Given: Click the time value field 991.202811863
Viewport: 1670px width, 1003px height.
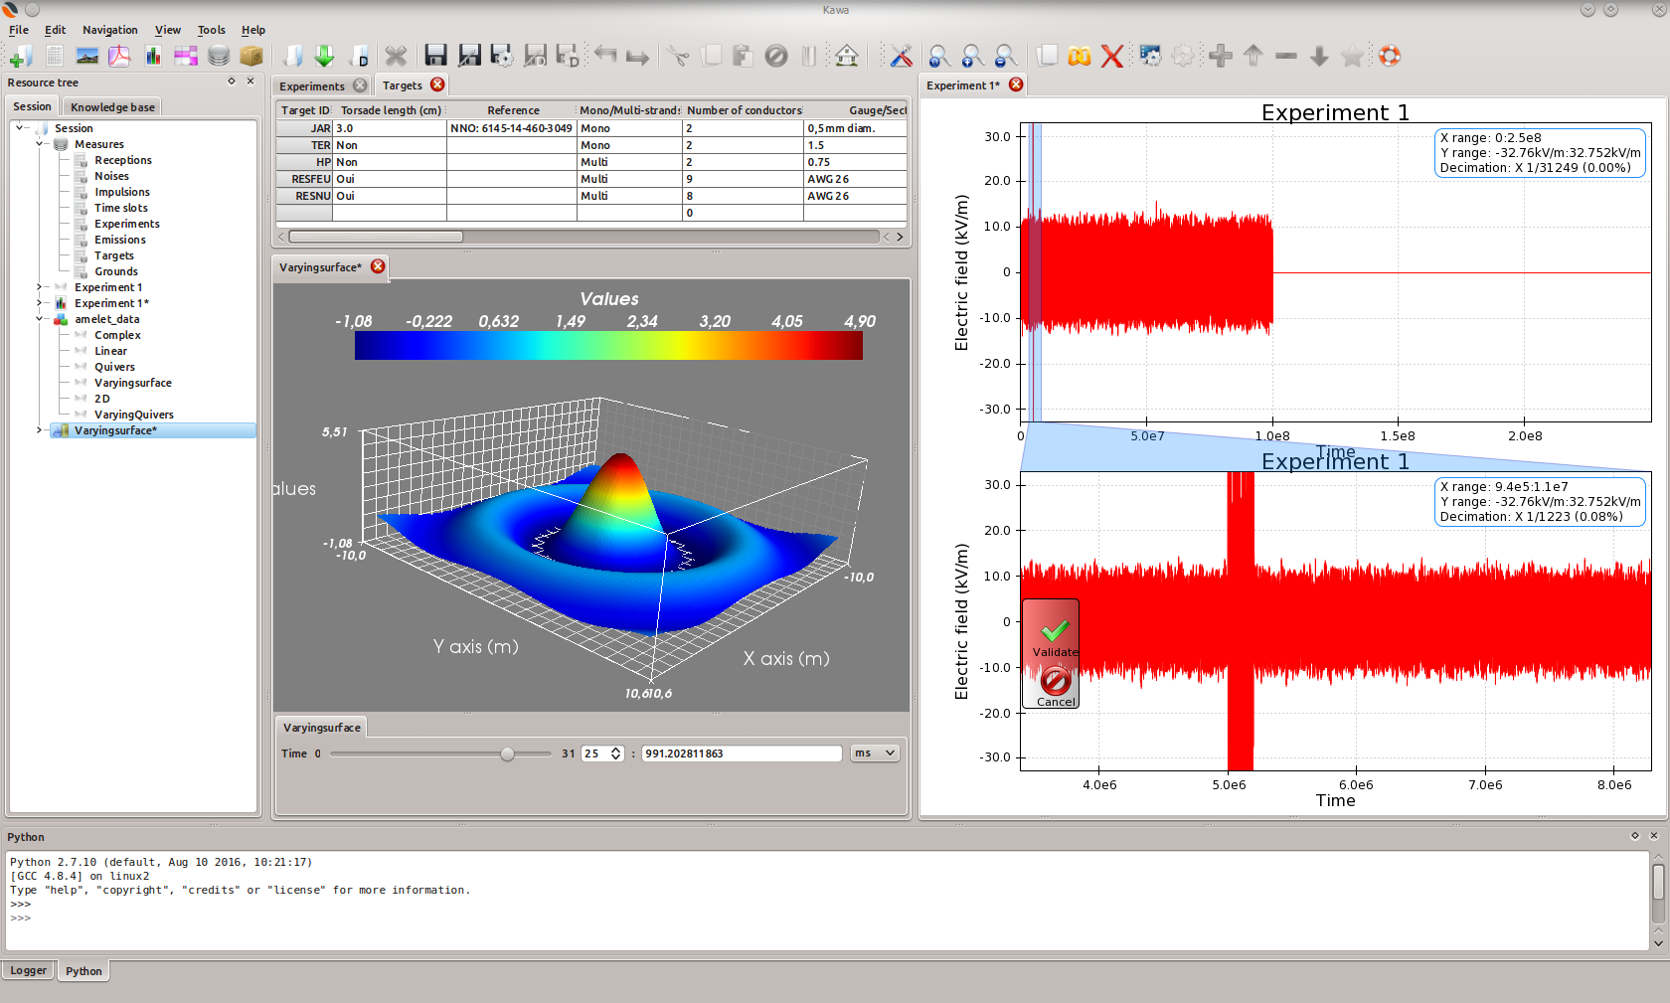Looking at the screenshot, I should [x=742, y=753].
